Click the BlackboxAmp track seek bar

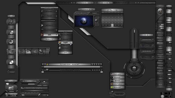tap(34, 91)
